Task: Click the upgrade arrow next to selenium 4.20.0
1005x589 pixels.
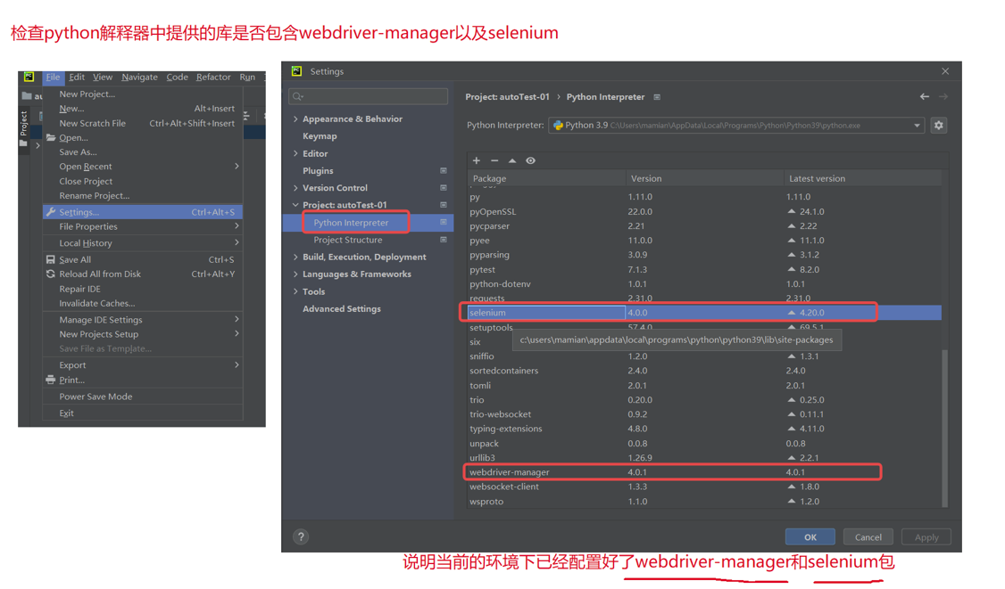Action: (x=792, y=313)
